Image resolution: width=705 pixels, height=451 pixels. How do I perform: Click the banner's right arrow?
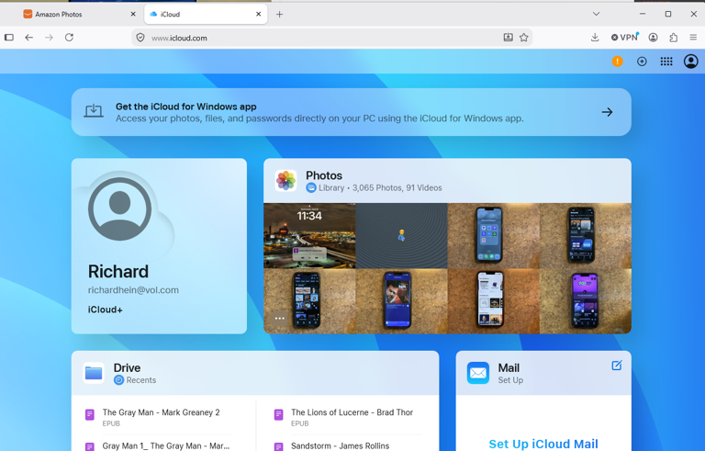607,112
